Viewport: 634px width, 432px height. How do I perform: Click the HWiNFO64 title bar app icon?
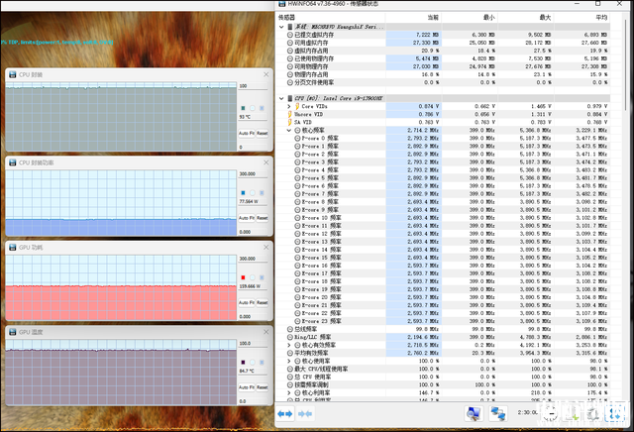[x=281, y=4]
